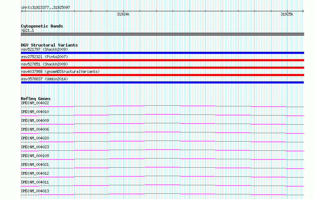Click the Xp21.1 band label
The width and height of the screenshot is (314, 199).
28,30
